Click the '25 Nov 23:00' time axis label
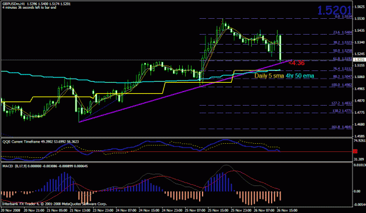Screen dimensions: 366x213 click(x=241, y=210)
